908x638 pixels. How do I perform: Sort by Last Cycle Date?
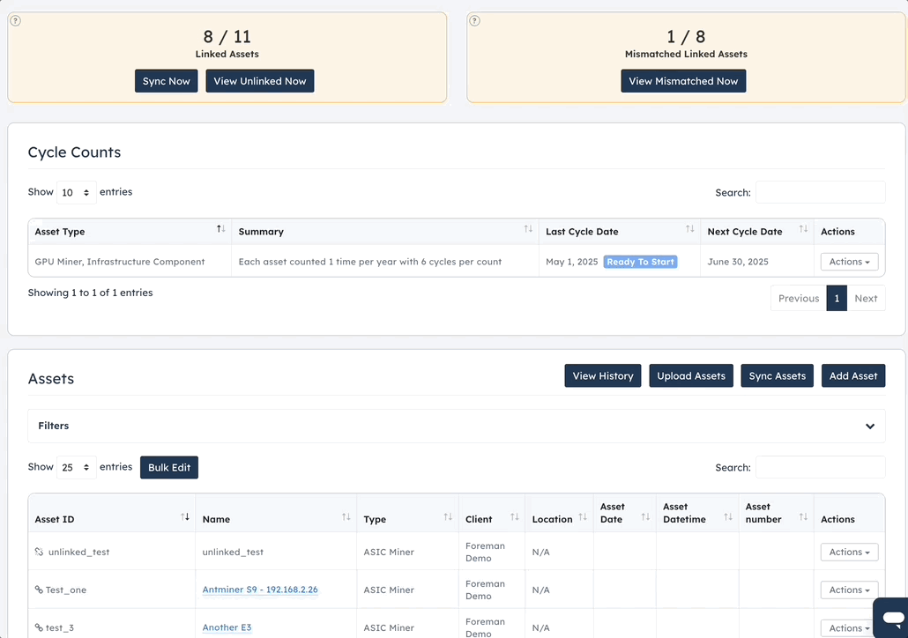tap(689, 229)
